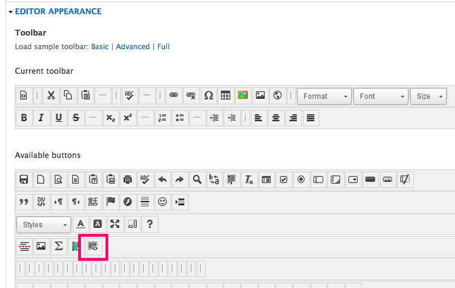Toggle the Strikethrough button

[75, 117]
